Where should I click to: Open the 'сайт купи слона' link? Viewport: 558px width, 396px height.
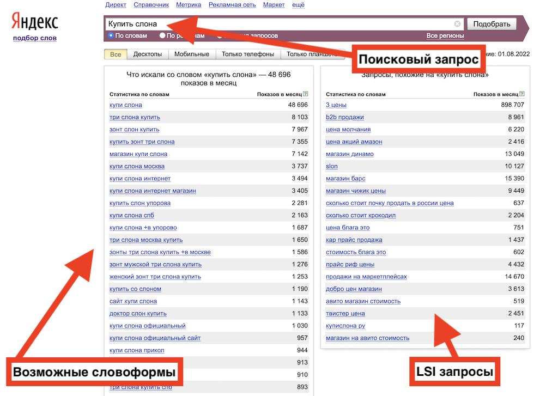(x=133, y=301)
